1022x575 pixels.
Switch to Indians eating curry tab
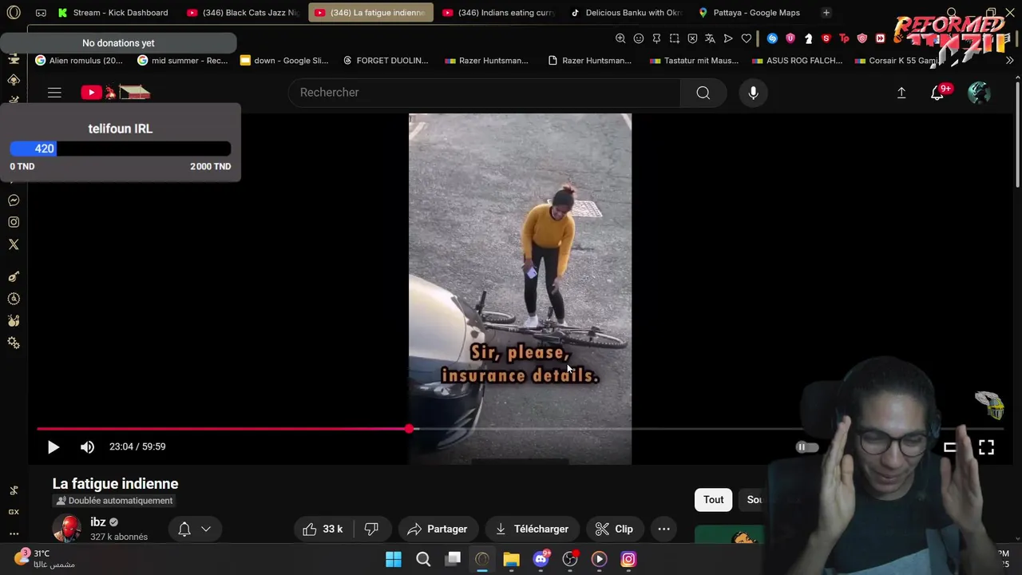tap(499, 13)
